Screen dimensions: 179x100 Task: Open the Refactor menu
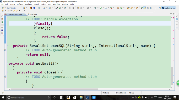[20, 4]
